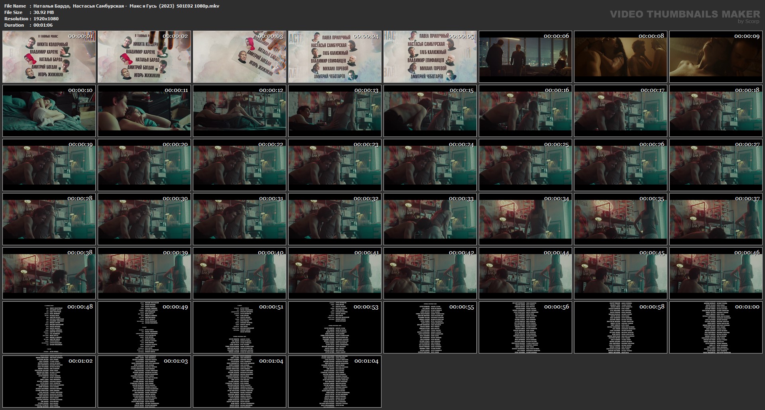Open the thumbnail at 00:00:46

tap(716, 273)
